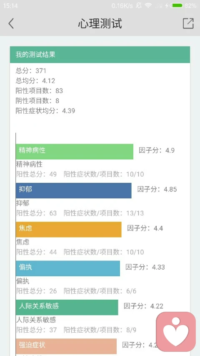
Task: Tap the muted bell notification icon
Action: pyautogui.click(x=139, y=6)
